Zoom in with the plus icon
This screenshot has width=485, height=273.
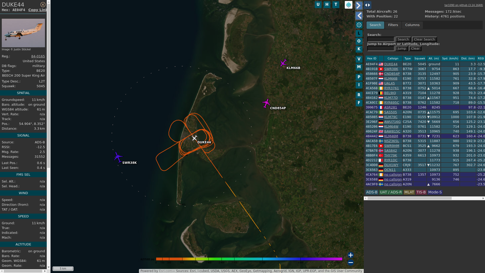[350, 255]
